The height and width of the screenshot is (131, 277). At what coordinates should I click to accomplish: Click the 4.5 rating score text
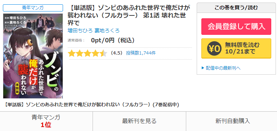(x=116, y=53)
